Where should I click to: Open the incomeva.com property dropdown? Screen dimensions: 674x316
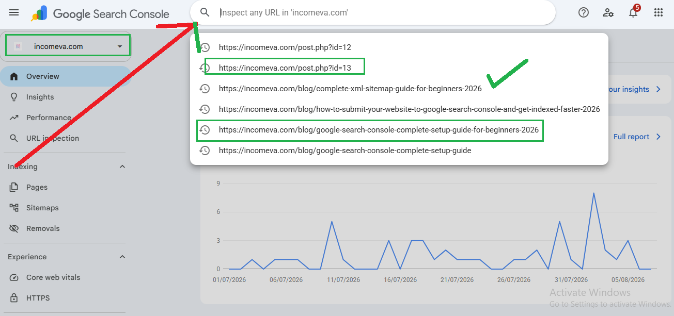click(120, 46)
